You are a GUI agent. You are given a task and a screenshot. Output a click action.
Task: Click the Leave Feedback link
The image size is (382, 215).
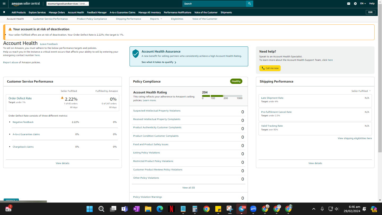[x=49, y=44]
